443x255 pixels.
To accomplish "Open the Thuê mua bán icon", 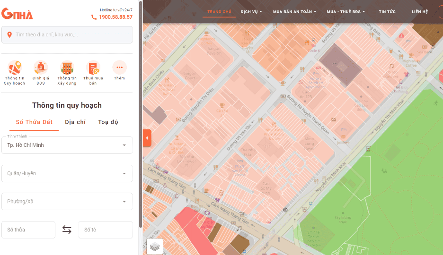I will coord(93,68).
